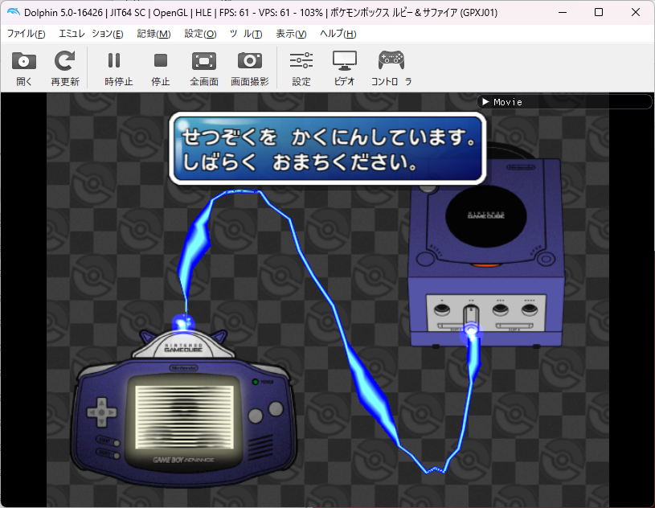Click the Japanese connection message dialog box
This screenshot has width=655, height=508.
[328, 149]
